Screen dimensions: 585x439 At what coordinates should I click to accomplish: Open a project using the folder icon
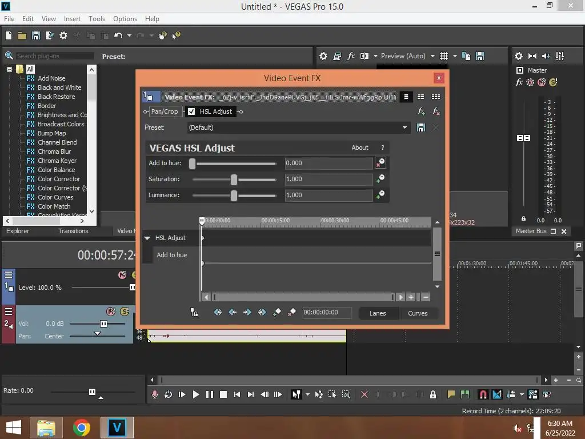(x=22, y=35)
